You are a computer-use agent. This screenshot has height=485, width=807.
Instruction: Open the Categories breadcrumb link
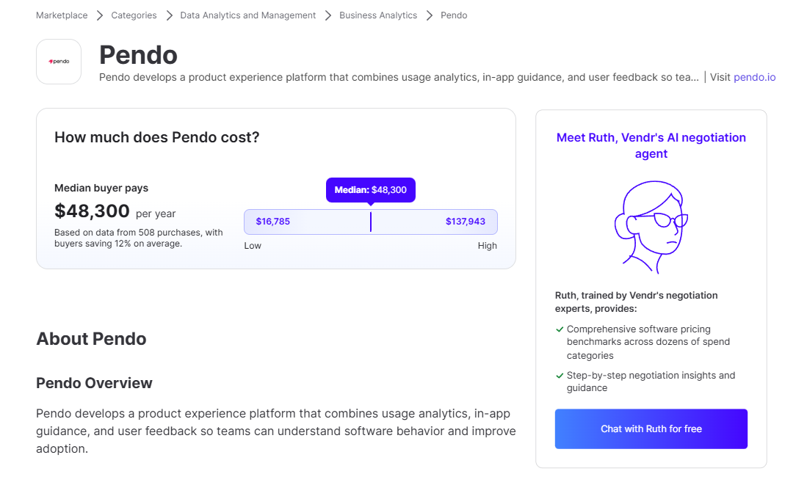tap(134, 15)
